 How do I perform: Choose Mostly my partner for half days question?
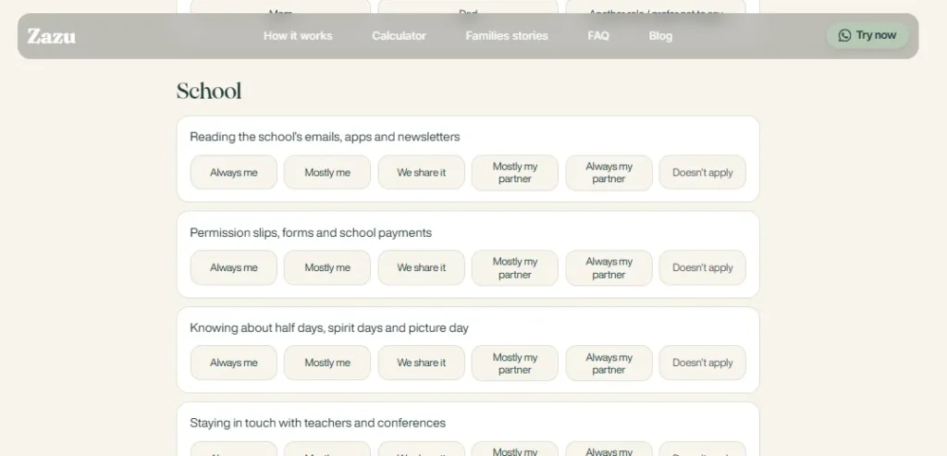514,363
